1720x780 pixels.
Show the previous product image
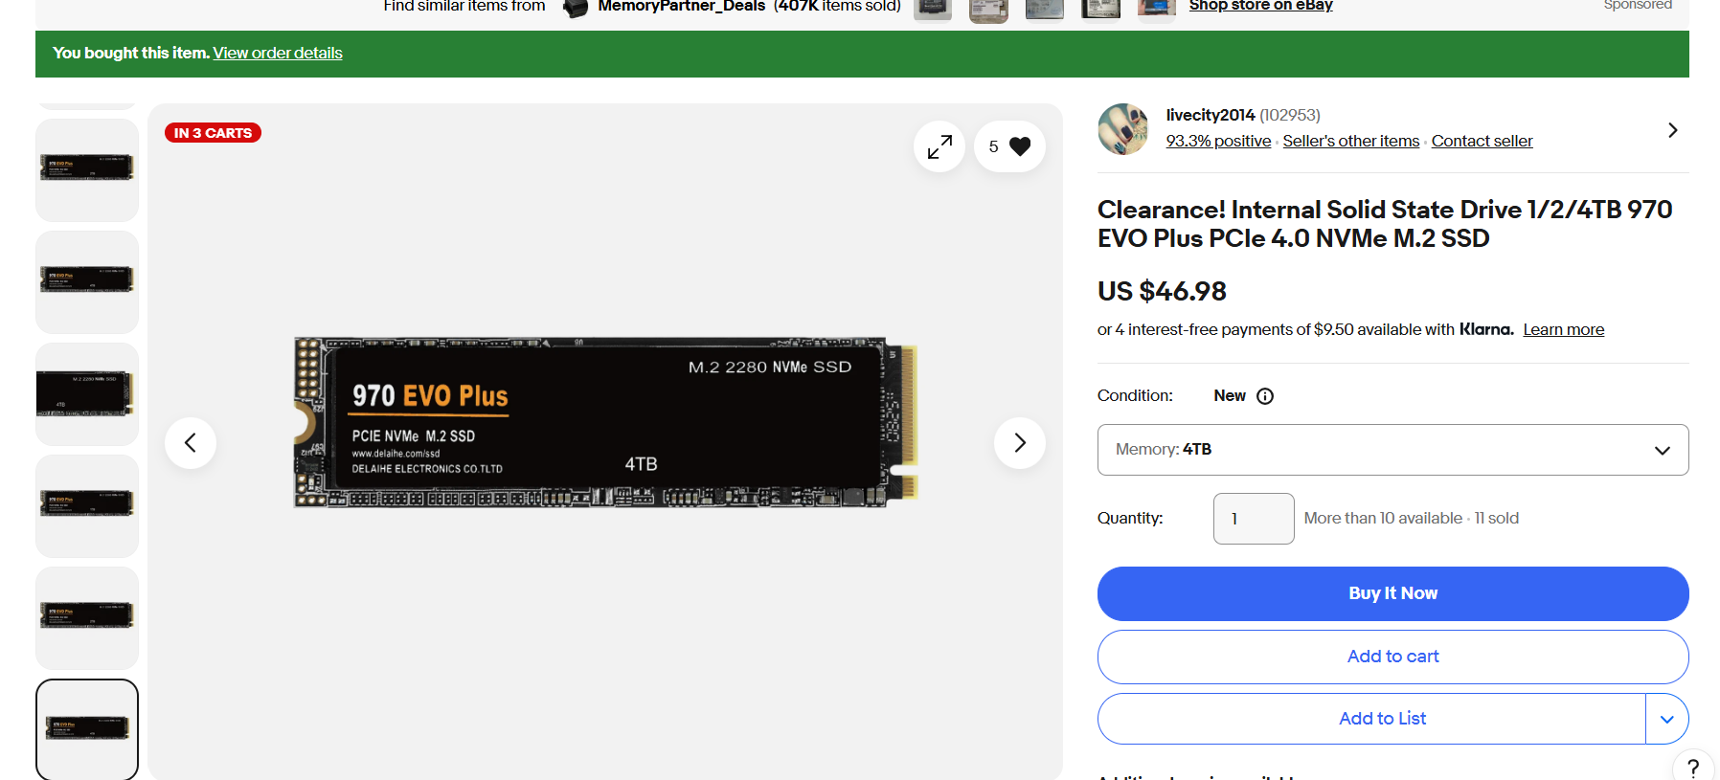[191, 443]
